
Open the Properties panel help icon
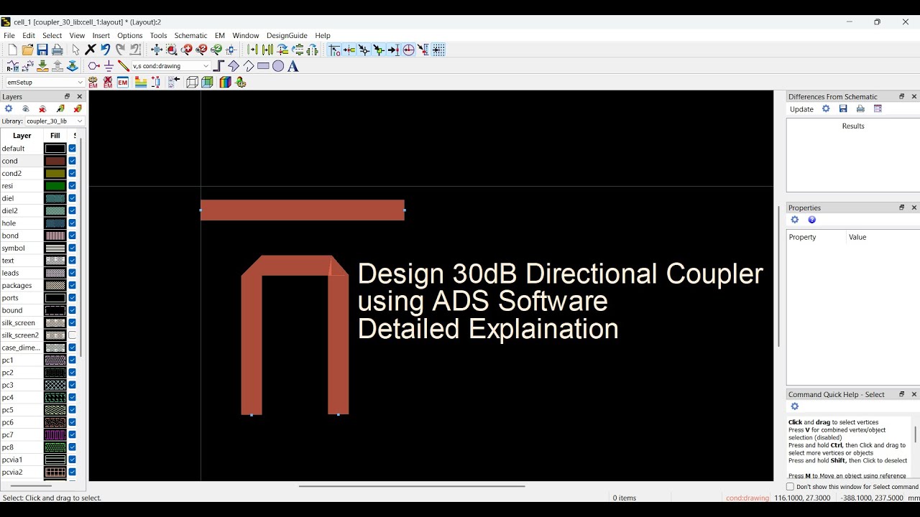pyautogui.click(x=812, y=220)
